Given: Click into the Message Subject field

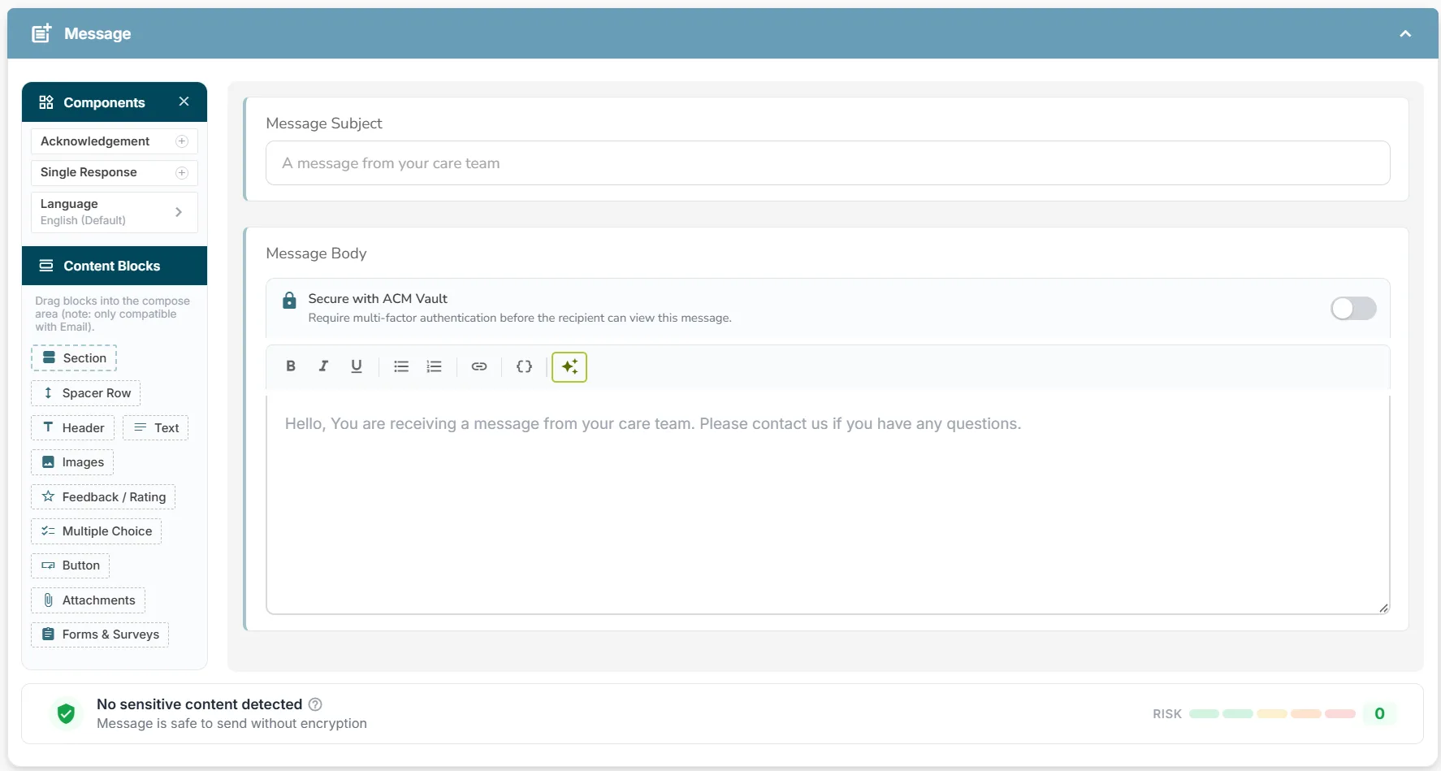Looking at the screenshot, I should (x=828, y=163).
